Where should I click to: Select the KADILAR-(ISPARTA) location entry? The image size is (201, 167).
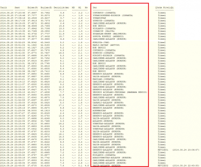coord(102,78)
